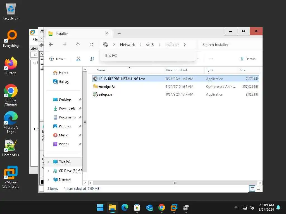Click the horizontal scrollbar thumb in file list
The width and height of the screenshot is (286, 214).
tap(175, 183)
